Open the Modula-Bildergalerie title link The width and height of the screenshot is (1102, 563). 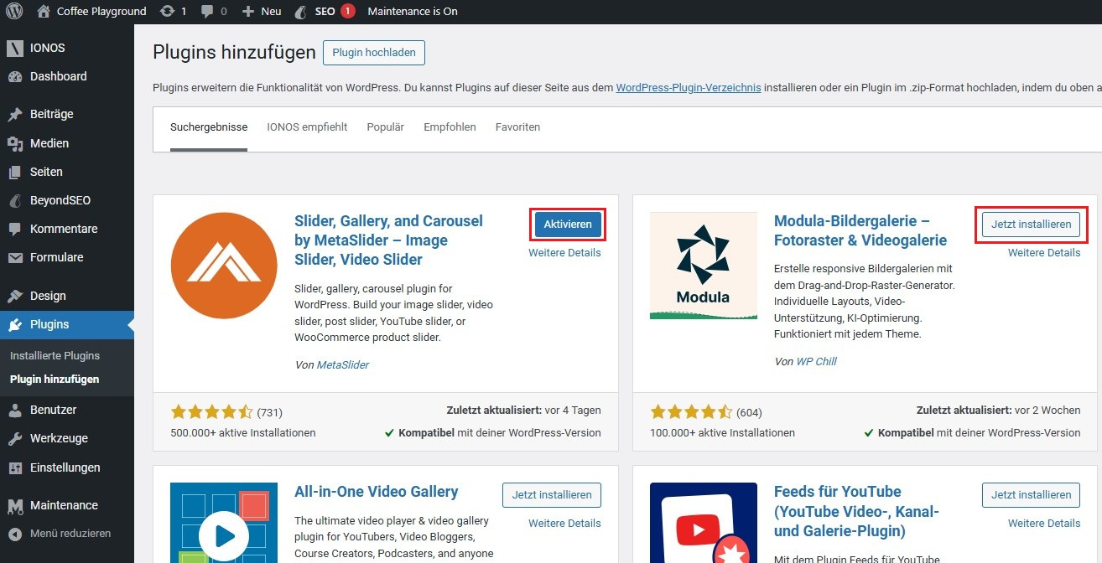(860, 230)
